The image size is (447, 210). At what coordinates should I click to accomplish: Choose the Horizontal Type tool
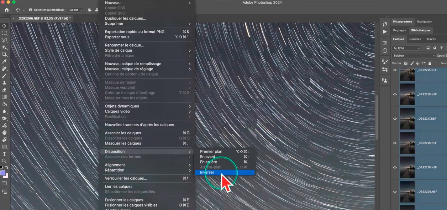coord(4,154)
